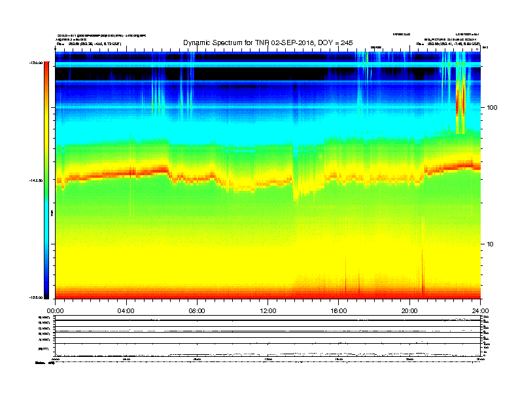The width and height of the screenshot is (518, 400).
Task: Click the bottom strip-chart panel below the spectrum
Action: [268, 336]
